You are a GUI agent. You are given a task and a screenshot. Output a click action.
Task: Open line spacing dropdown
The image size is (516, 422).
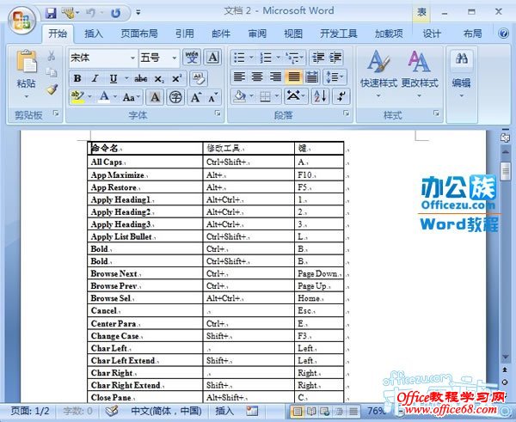pyautogui.click(x=335, y=77)
